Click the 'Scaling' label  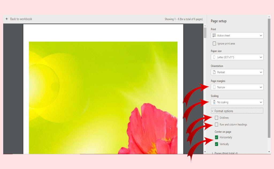click(215, 96)
